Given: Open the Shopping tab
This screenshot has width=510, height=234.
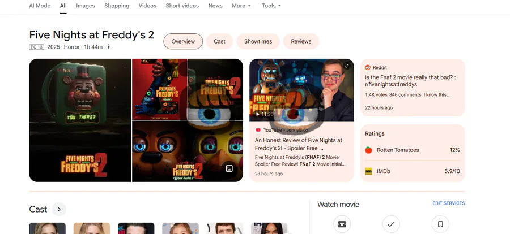Looking at the screenshot, I should point(117,6).
